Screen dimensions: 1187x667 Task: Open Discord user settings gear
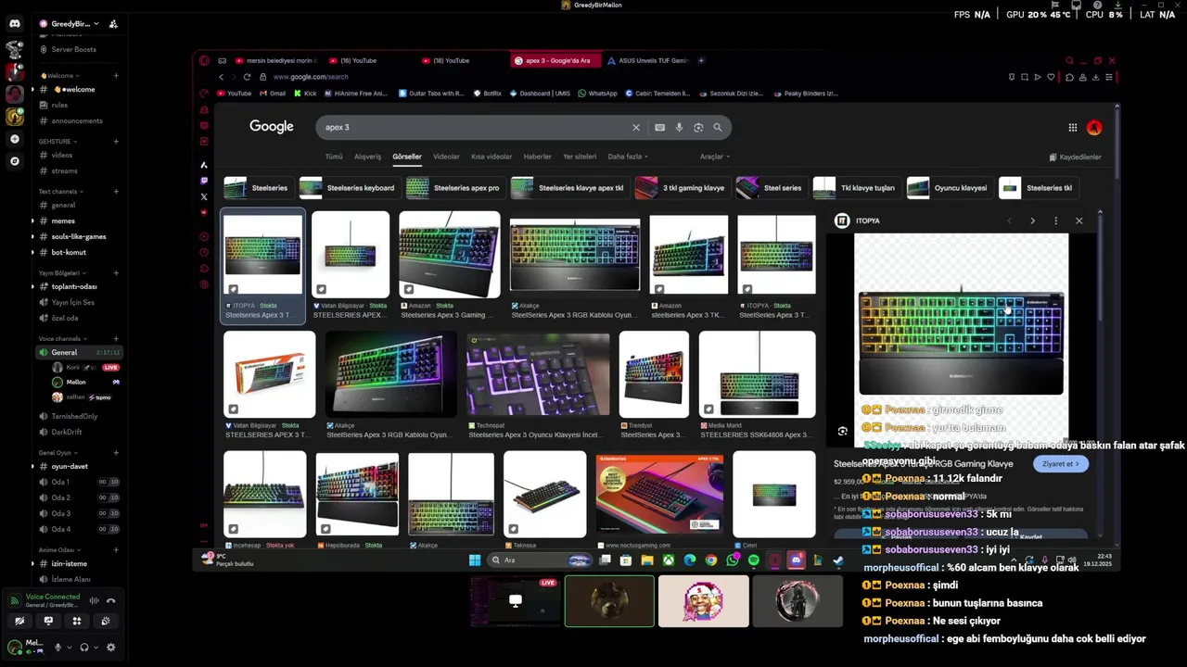(110, 648)
